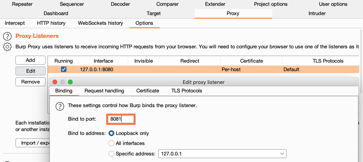
Task: Uncheck Running checkbox for 127.0.0.1:8080 listener
Action: tap(63, 69)
